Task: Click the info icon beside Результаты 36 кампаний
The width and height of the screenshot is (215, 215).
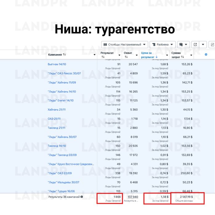Action: [82, 197]
